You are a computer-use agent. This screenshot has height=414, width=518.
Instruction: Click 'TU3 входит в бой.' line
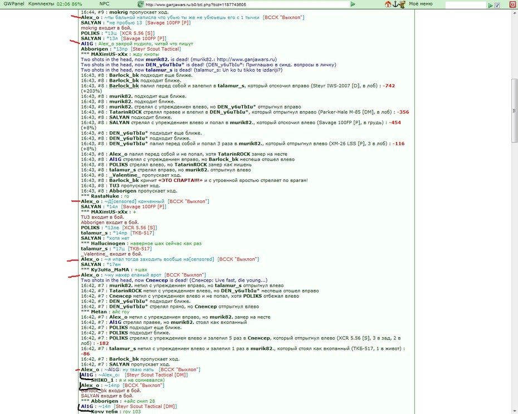[x=102, y=217]
